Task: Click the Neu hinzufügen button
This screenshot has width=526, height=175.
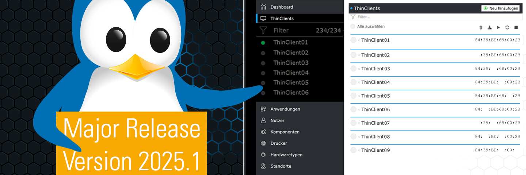Action: (500, 8)
